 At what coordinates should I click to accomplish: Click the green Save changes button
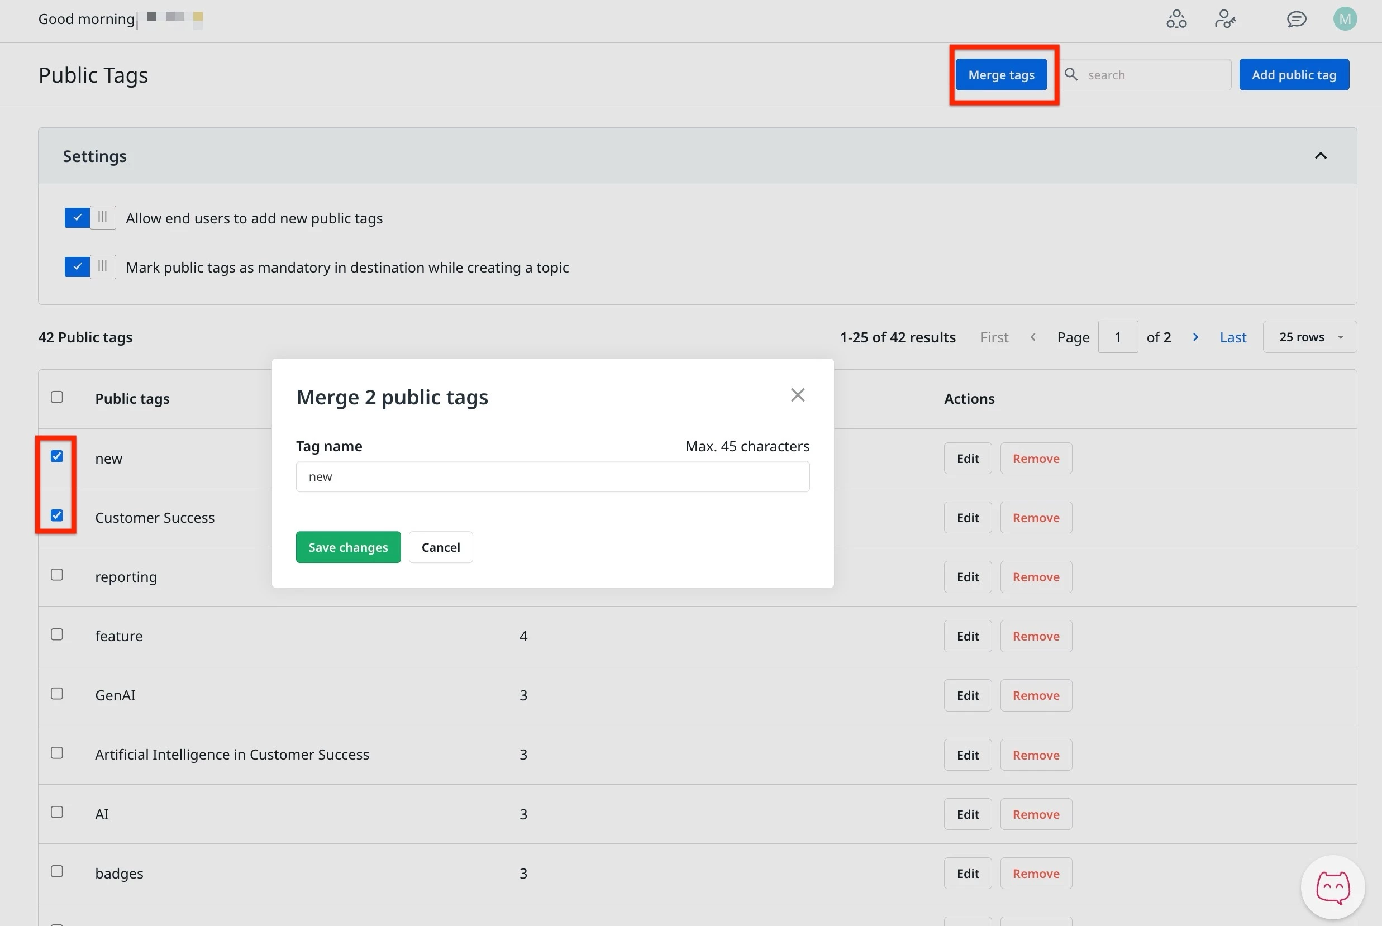[348, 547]
